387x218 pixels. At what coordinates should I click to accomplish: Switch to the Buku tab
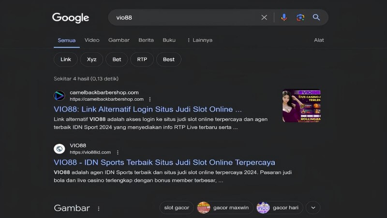click(x=169, y=40)
